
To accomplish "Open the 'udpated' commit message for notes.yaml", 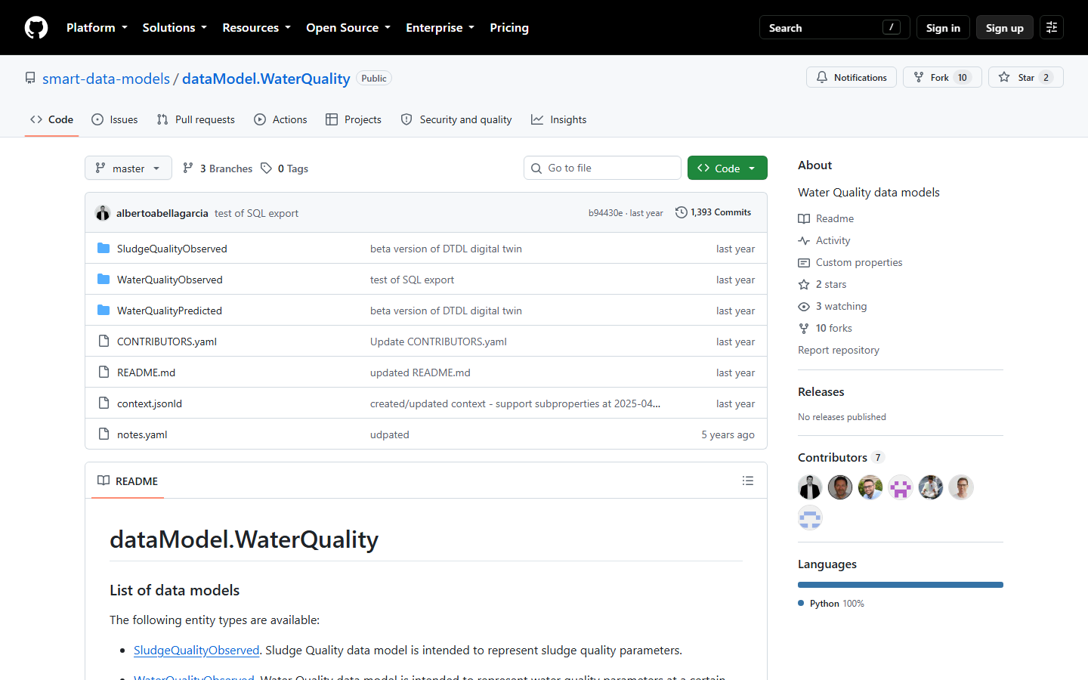I will coord(390,434).
